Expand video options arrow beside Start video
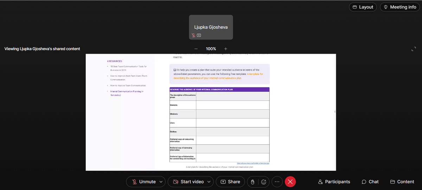Screen dimensions: 422x190 (x=209, y=182)
